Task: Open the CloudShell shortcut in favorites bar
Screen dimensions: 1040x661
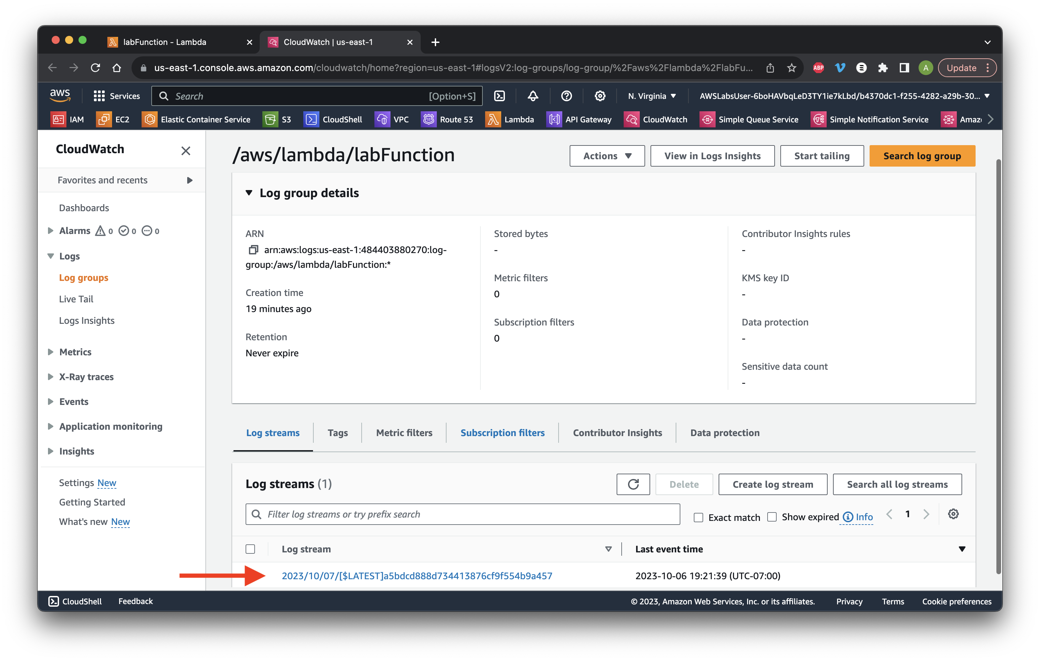Action: 333,120
